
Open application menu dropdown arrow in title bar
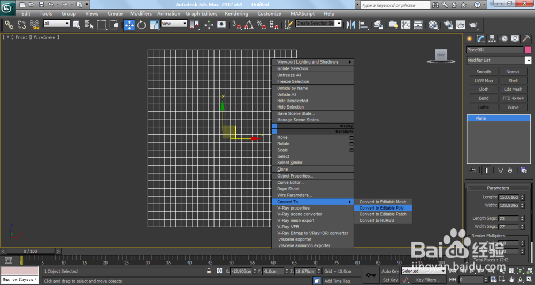[87, 4]
